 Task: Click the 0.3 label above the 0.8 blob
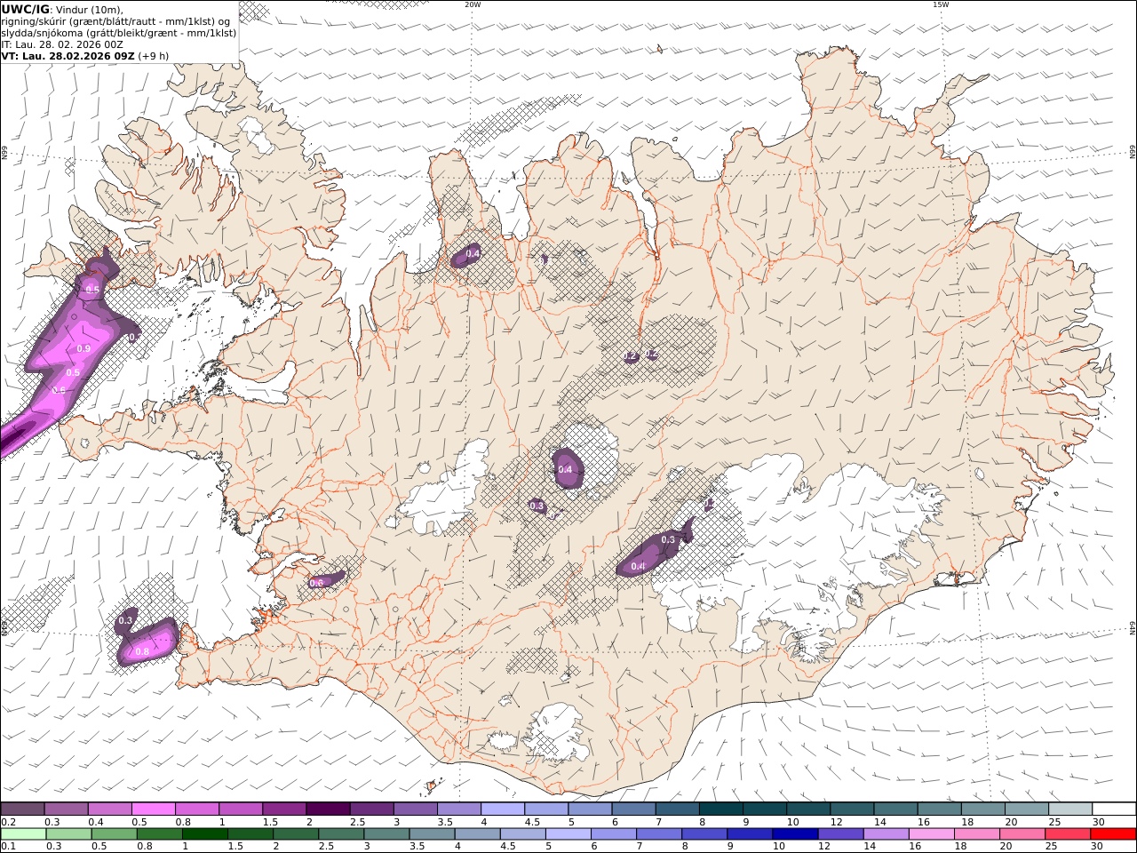pyautogui.click(x=125, y=620)
